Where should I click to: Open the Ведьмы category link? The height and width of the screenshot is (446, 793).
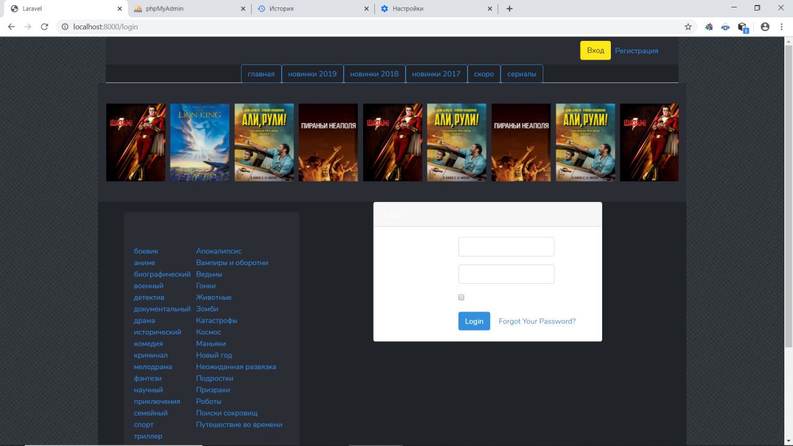pos(209,274)
